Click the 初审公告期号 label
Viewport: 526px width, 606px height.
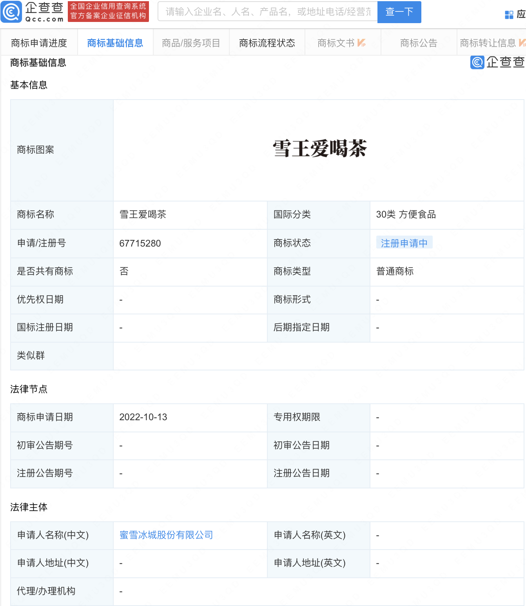pos(45,445)
